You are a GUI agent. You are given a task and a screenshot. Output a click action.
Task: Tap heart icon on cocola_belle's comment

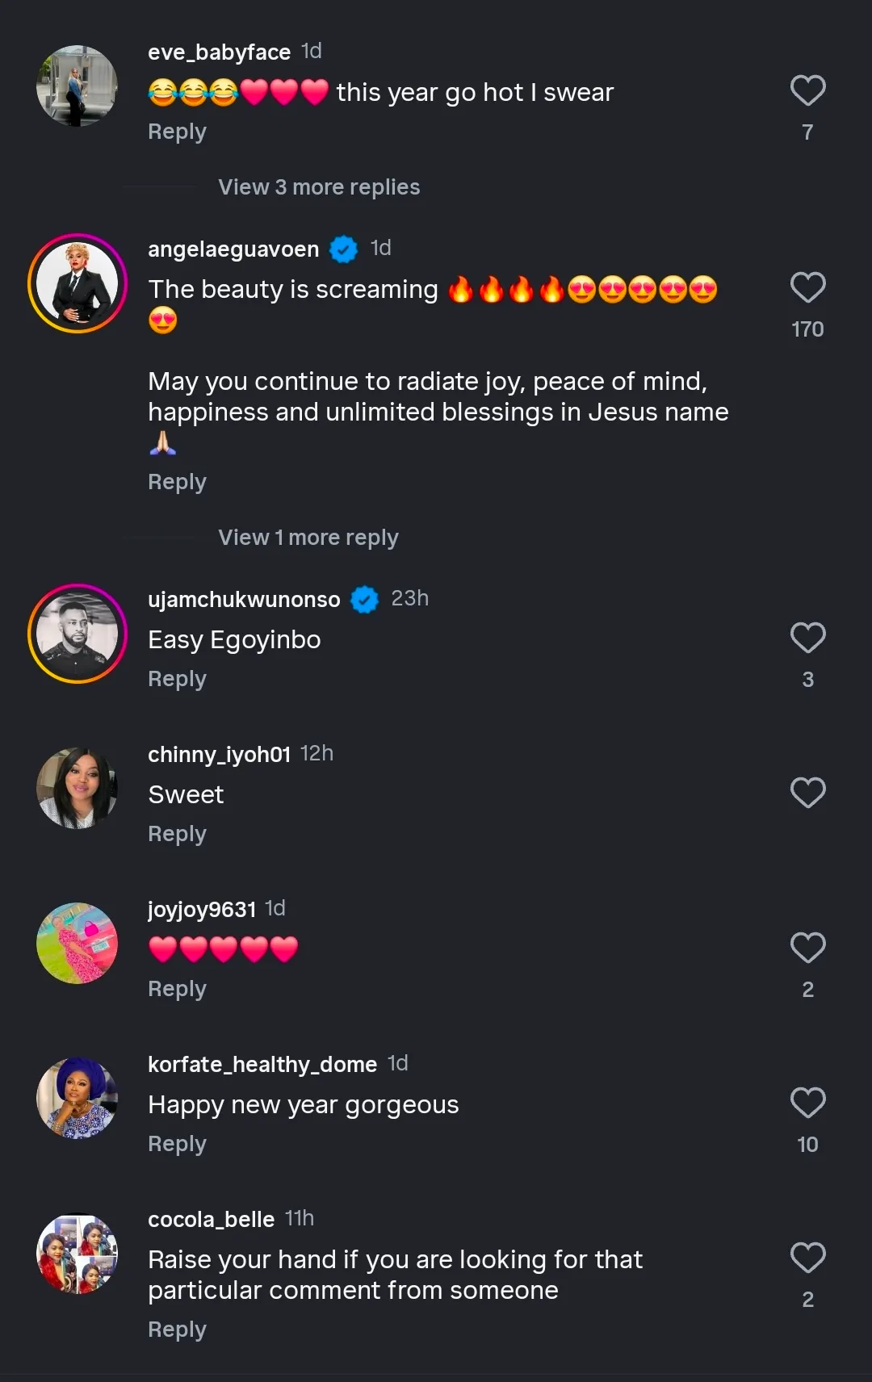[807, 1258]
